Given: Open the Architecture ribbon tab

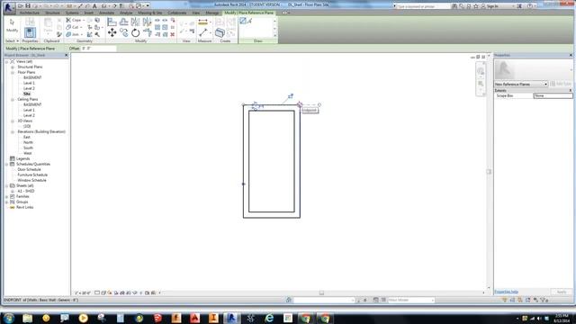Looking at the screenshot, I should coord(30,13).
